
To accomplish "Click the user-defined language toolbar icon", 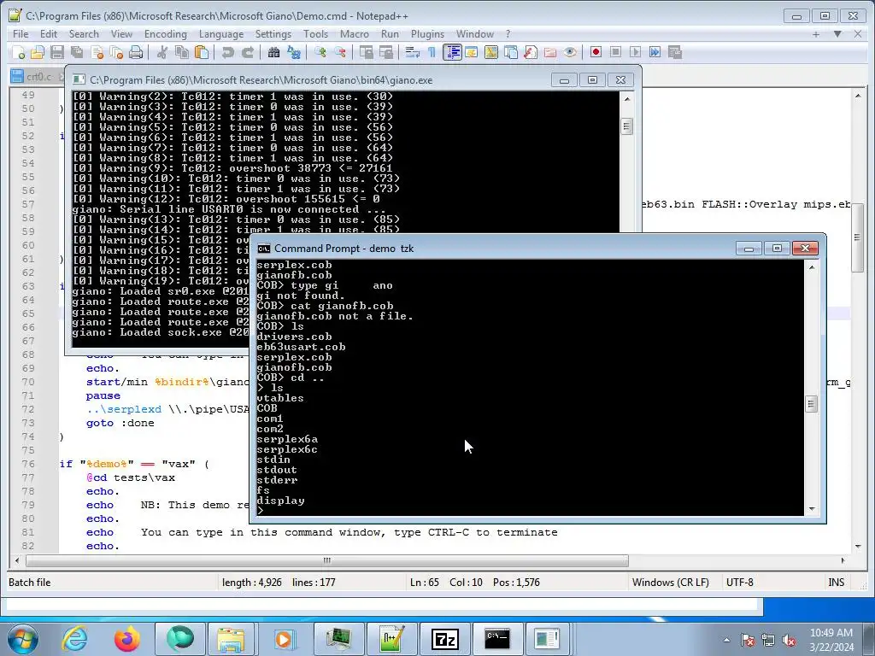I will click(471, 52).
